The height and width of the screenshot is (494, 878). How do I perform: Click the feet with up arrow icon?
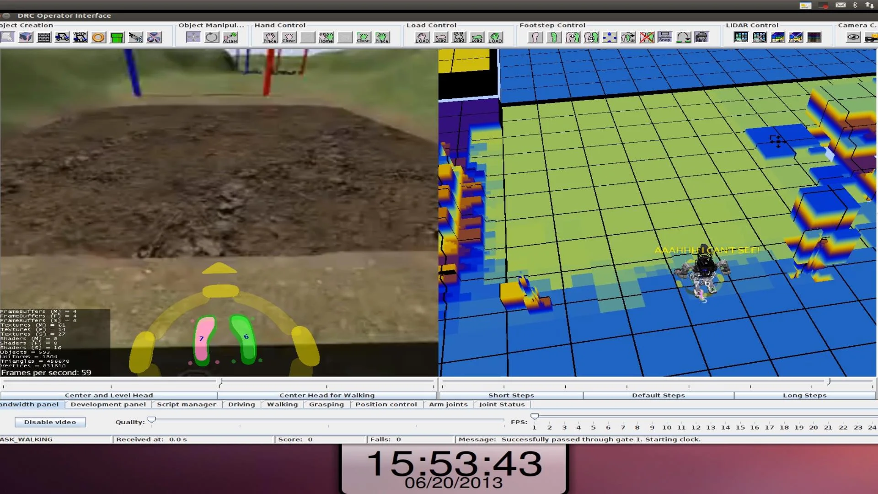[x=573, y=37]
